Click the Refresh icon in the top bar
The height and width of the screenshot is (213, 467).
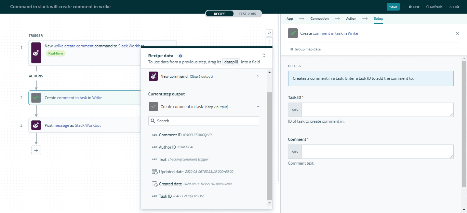pyautogui.click(x=434, y=6)
